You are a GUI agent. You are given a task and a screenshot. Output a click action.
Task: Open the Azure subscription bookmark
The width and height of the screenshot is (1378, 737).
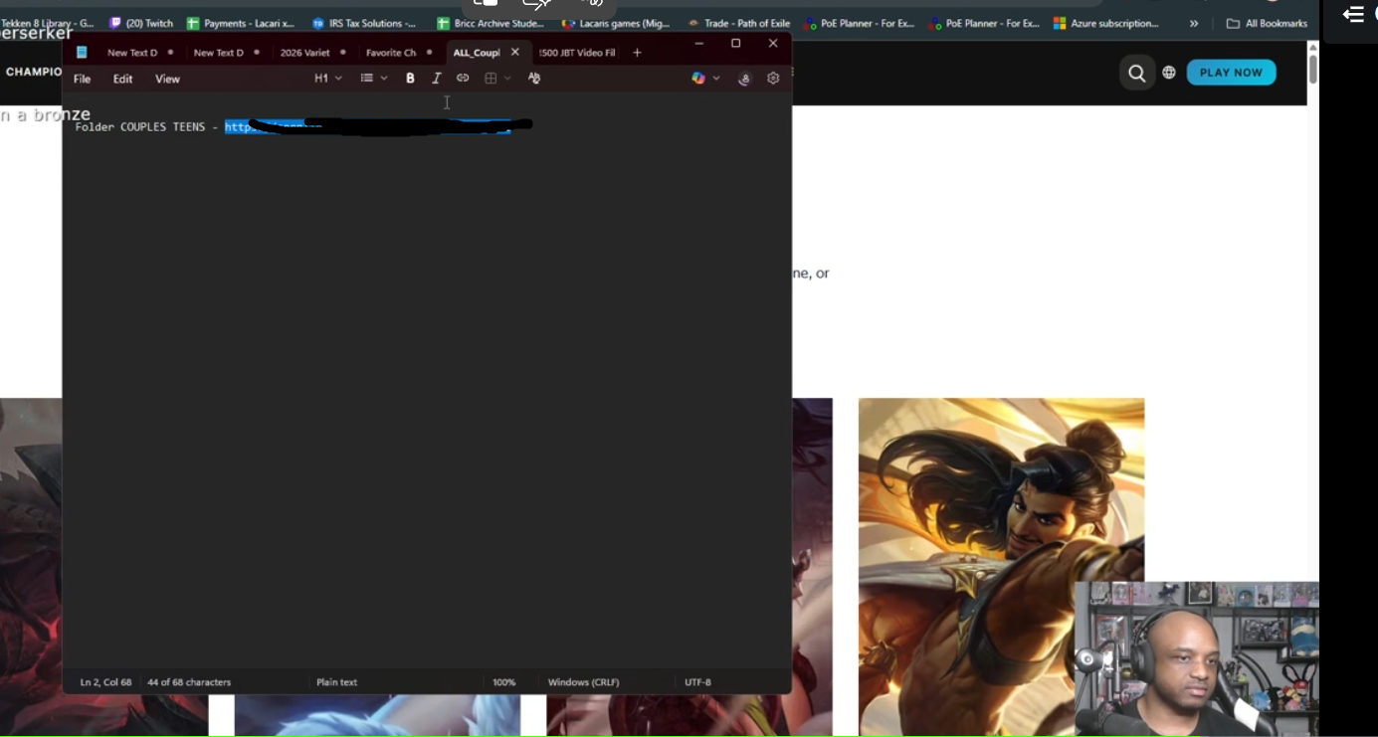point(1106,23)
